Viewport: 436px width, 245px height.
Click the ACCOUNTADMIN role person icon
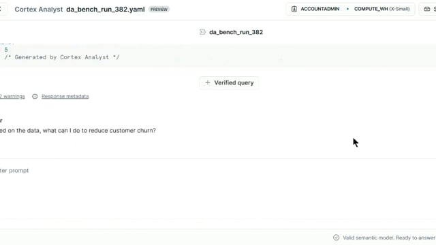(294, 9)
